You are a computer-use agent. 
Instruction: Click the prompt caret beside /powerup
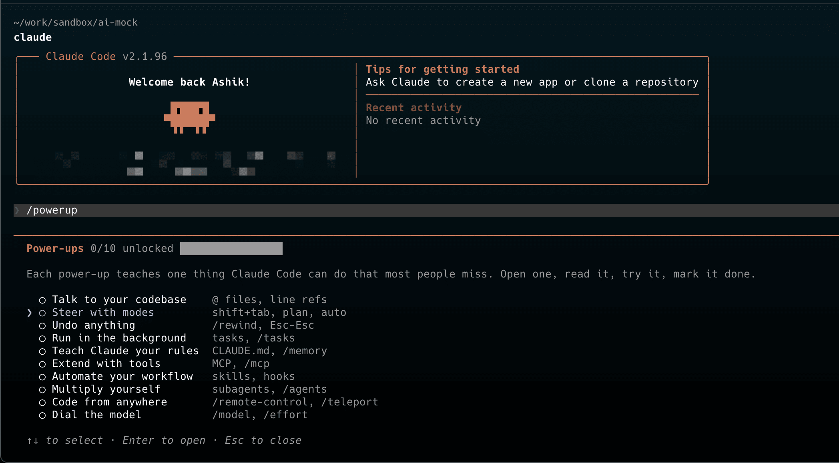click(18, 210)
